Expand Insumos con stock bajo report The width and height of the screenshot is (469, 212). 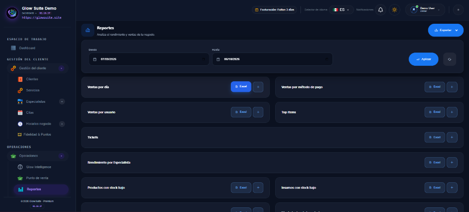(452, 187)
